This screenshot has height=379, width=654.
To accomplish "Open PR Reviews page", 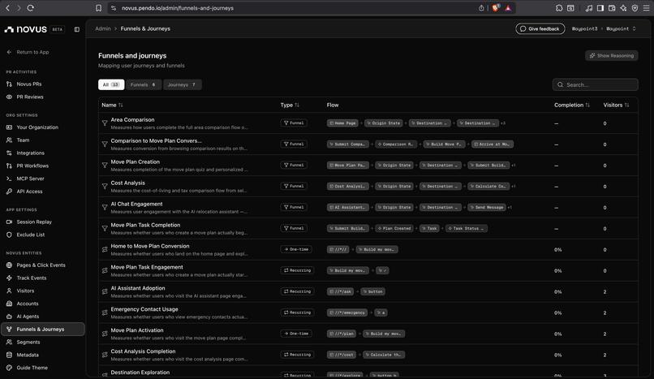I will point(29,97).
